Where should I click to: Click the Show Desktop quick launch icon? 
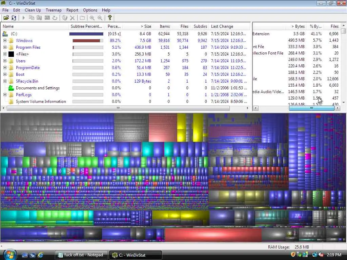[24, 255]
